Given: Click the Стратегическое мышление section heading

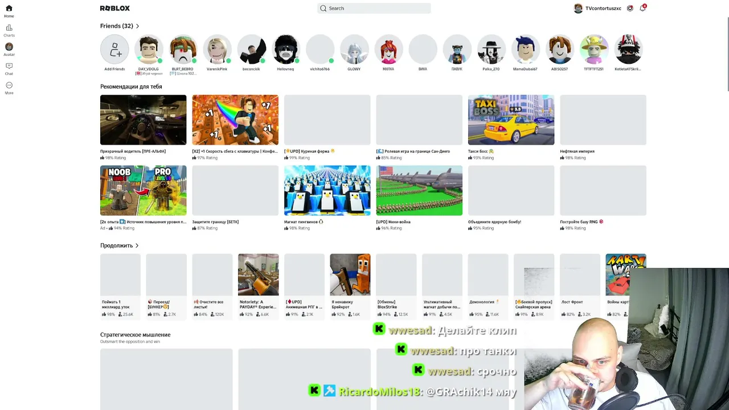Looking at the screenshot, I should pyautogui.click(x=136, y=335).
